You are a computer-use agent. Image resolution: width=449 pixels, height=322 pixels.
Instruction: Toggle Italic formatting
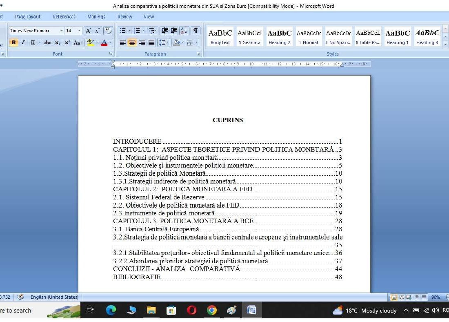23,42
